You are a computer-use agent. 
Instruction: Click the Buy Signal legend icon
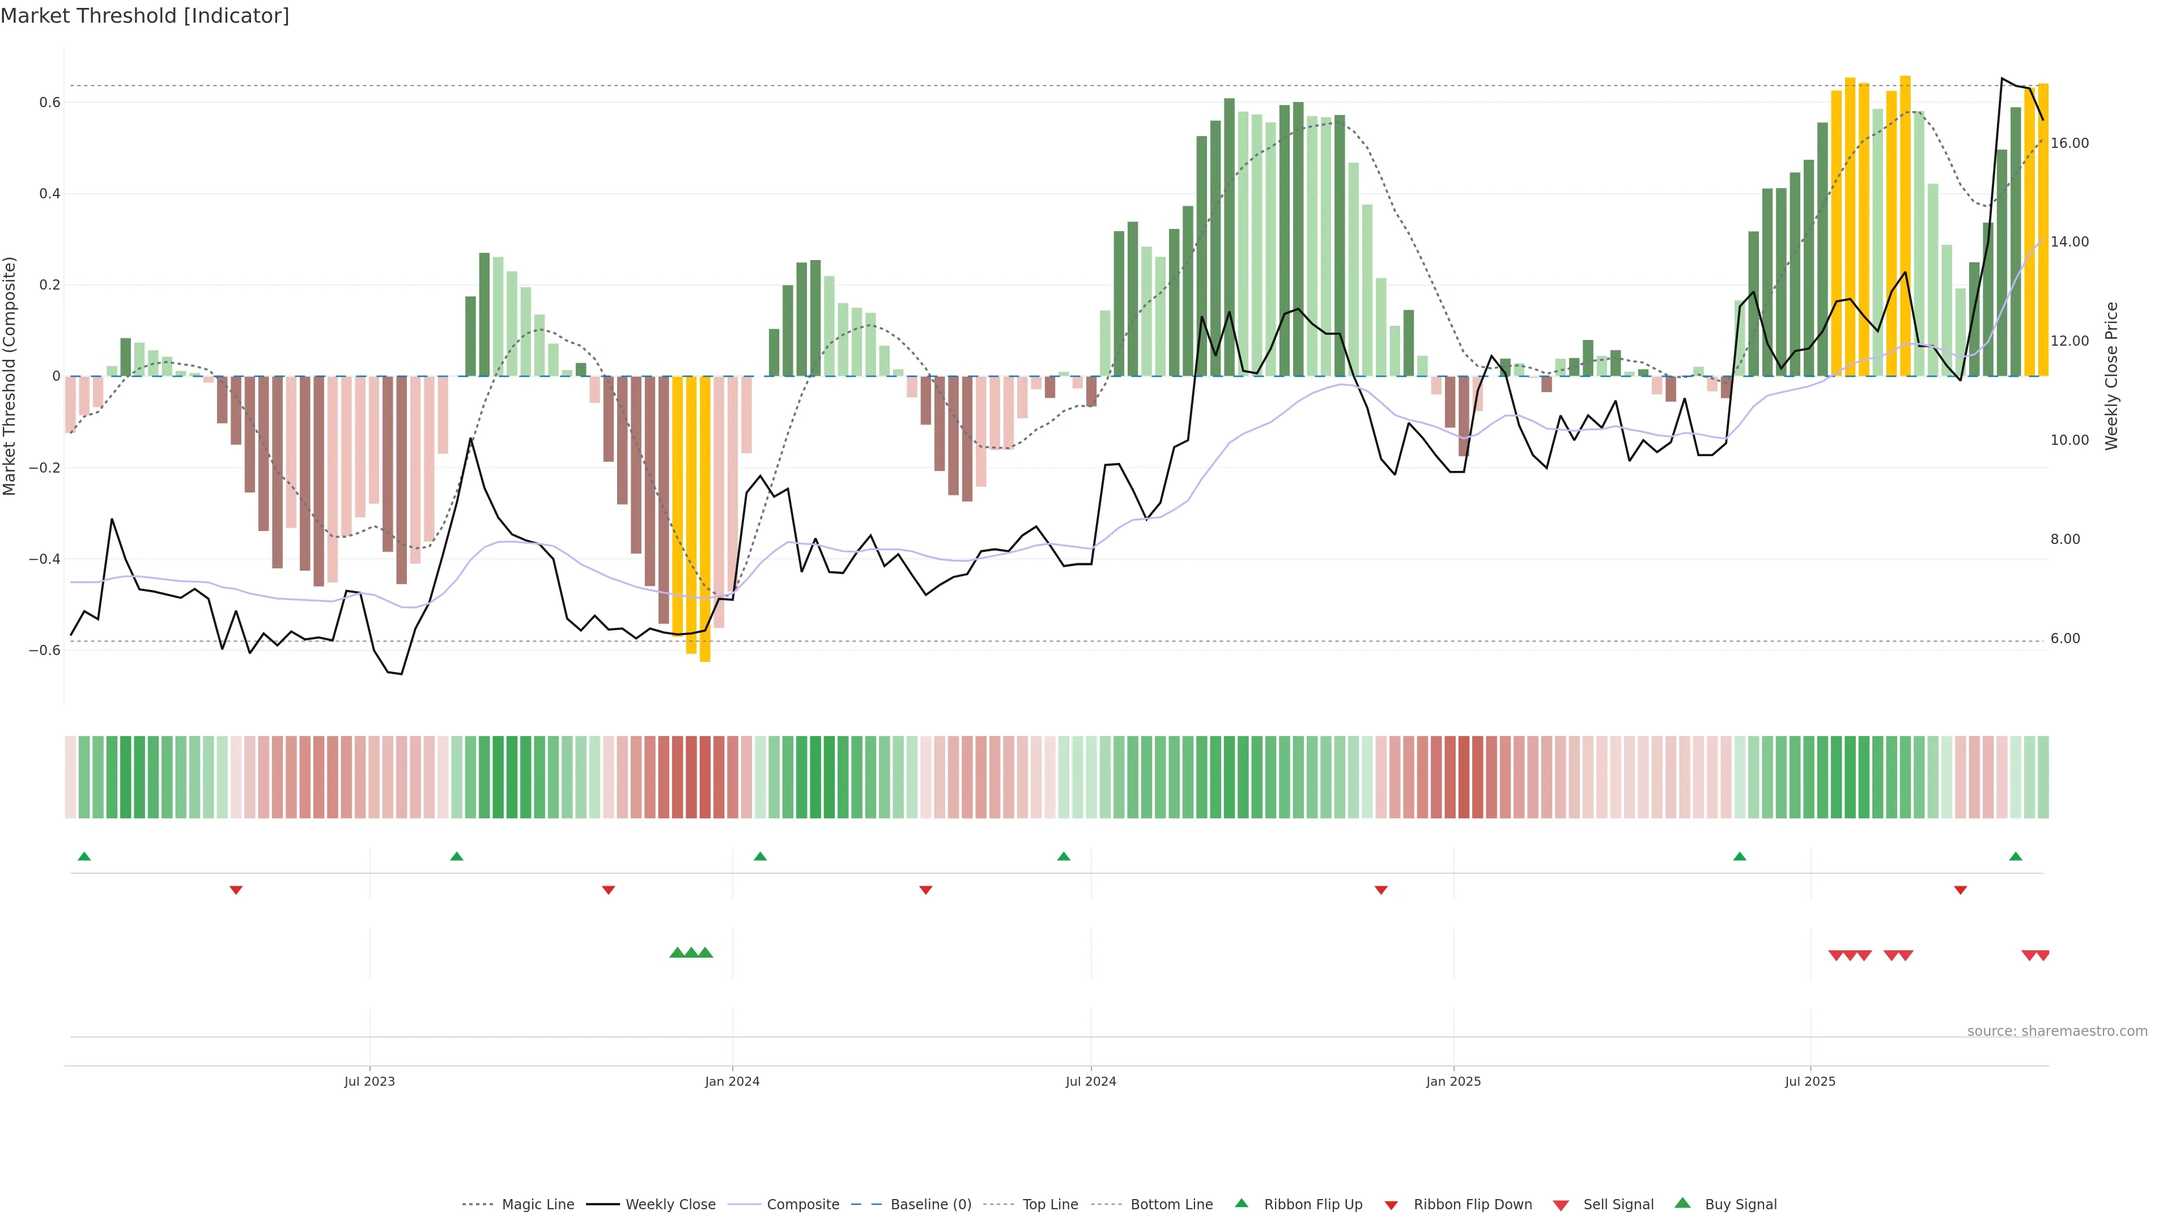point(1682,1203)
